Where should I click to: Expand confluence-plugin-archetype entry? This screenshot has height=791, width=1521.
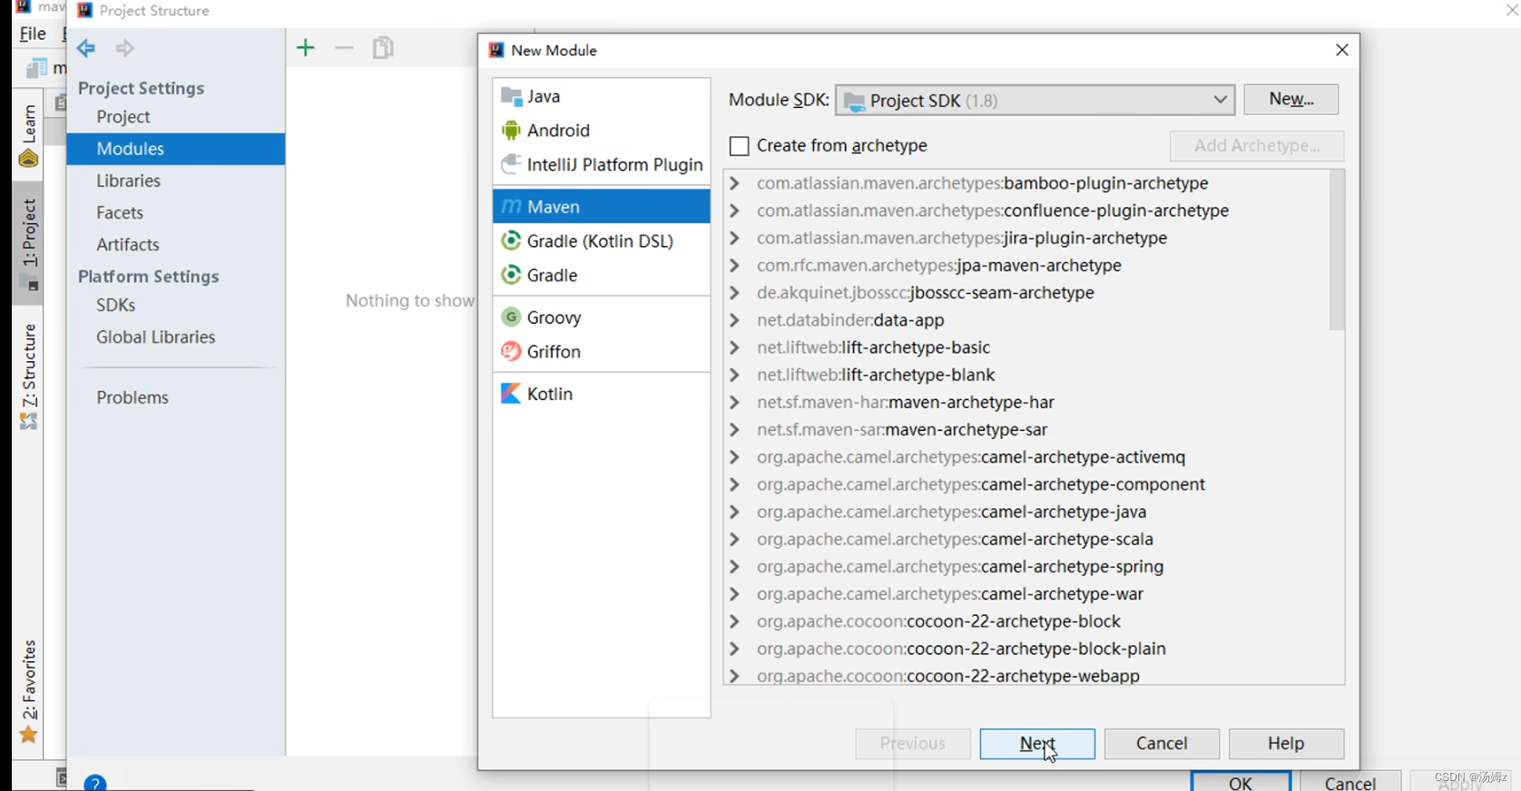click(x=735, y=210)
